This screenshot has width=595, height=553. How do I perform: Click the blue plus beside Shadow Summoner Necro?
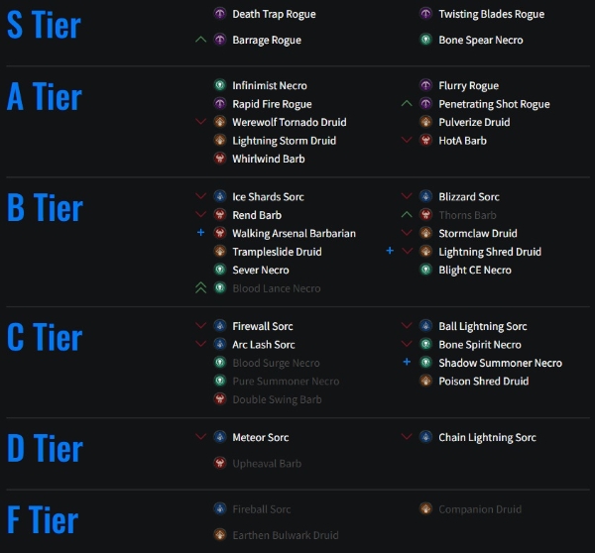coord(407,362)
